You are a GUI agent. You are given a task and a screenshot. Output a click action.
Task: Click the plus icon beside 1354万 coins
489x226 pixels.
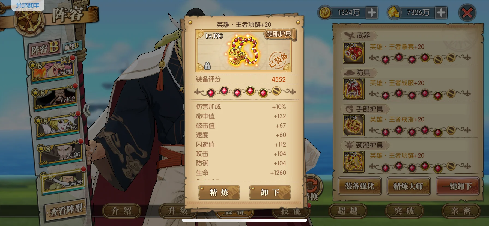372,13
